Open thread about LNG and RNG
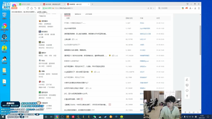212x119 pixels. tap(85, 66)
